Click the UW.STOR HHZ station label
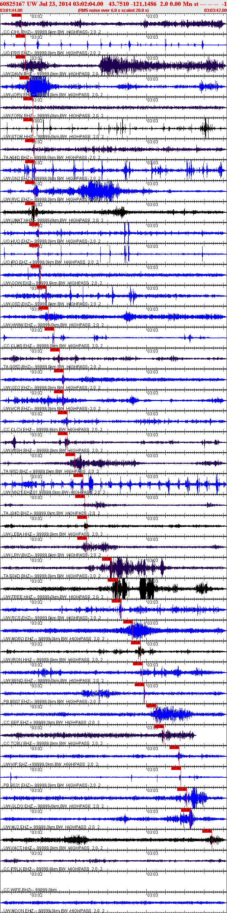Viewport: 227px width, 913px height. click(x=18, y=137)
